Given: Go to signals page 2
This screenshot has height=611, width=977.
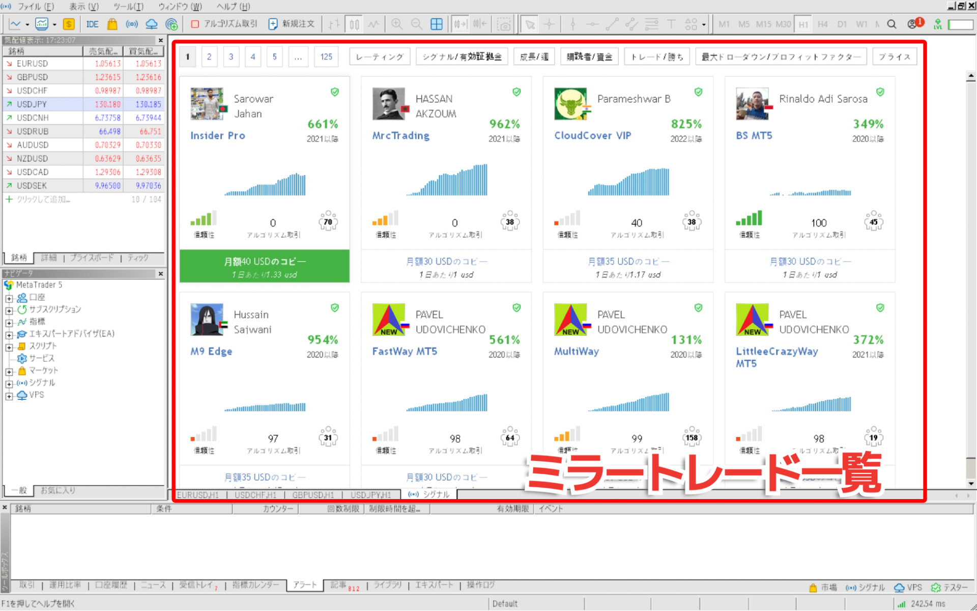Looking at the screenshot, I should click(x=209, y=57).
